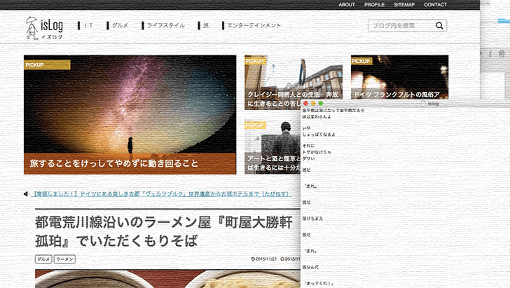Click line ダサい in islog window
Viewport: 510px width, 288px height.
coord(308,158)
